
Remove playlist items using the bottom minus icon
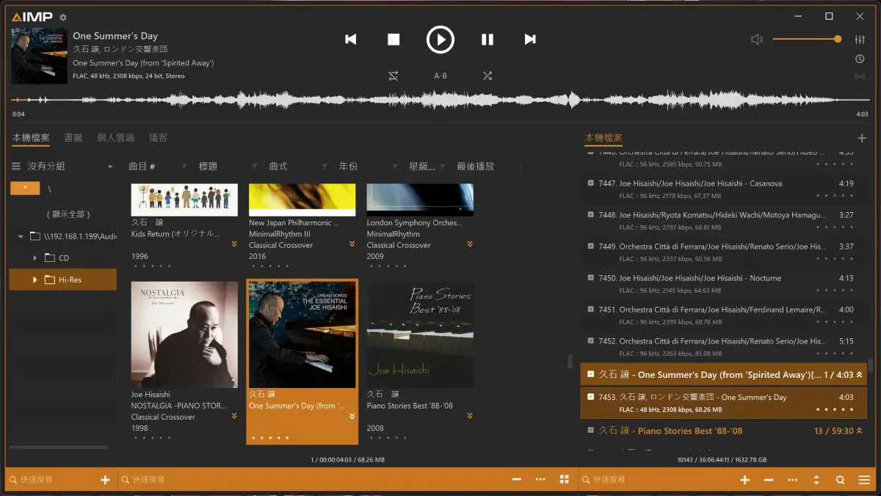[769, 480]
